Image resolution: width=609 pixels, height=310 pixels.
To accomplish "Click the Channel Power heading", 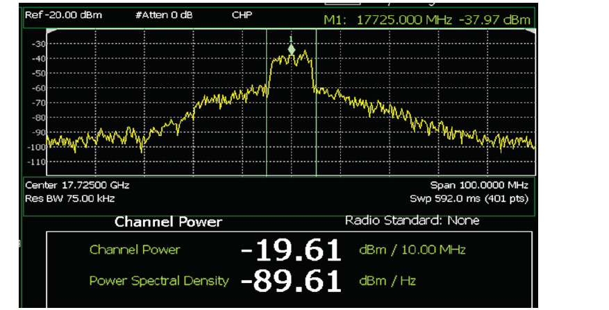I will (169, 222).
